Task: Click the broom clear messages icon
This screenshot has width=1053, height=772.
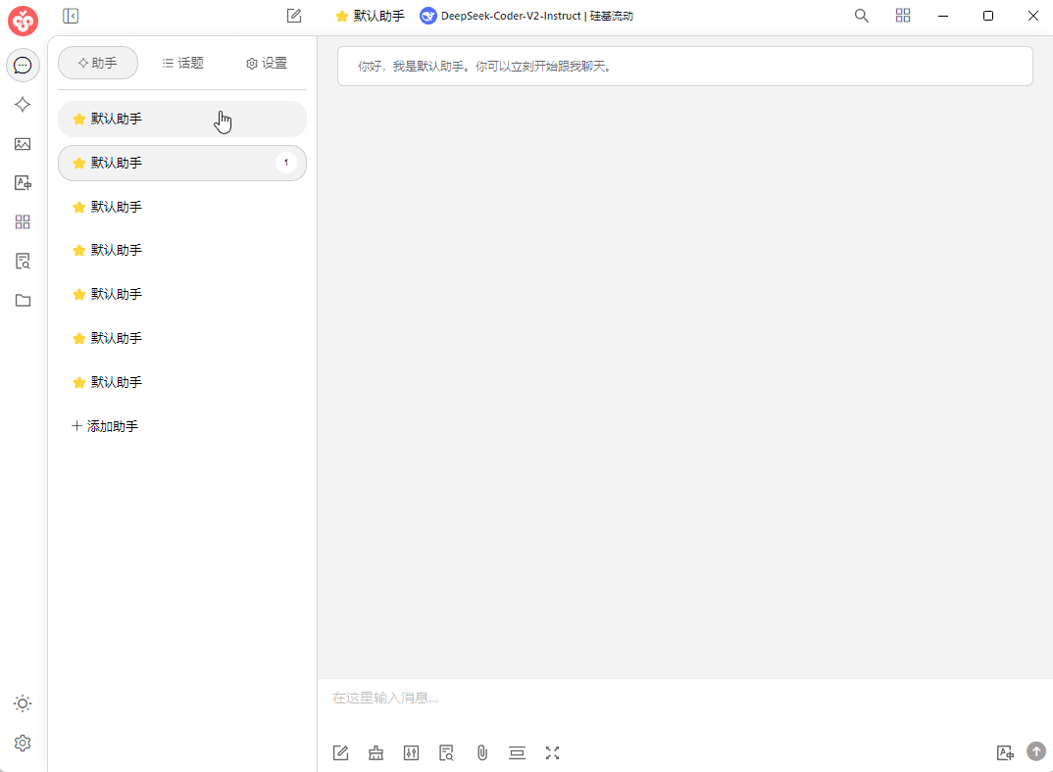Action: pyautogui.click(x=376, y=752)
